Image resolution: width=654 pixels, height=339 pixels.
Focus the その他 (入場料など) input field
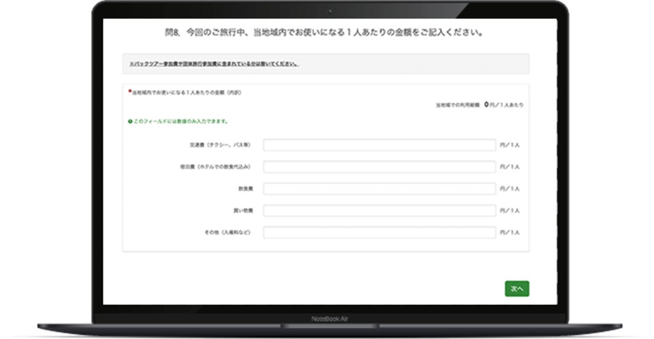(x=379, y=232)
